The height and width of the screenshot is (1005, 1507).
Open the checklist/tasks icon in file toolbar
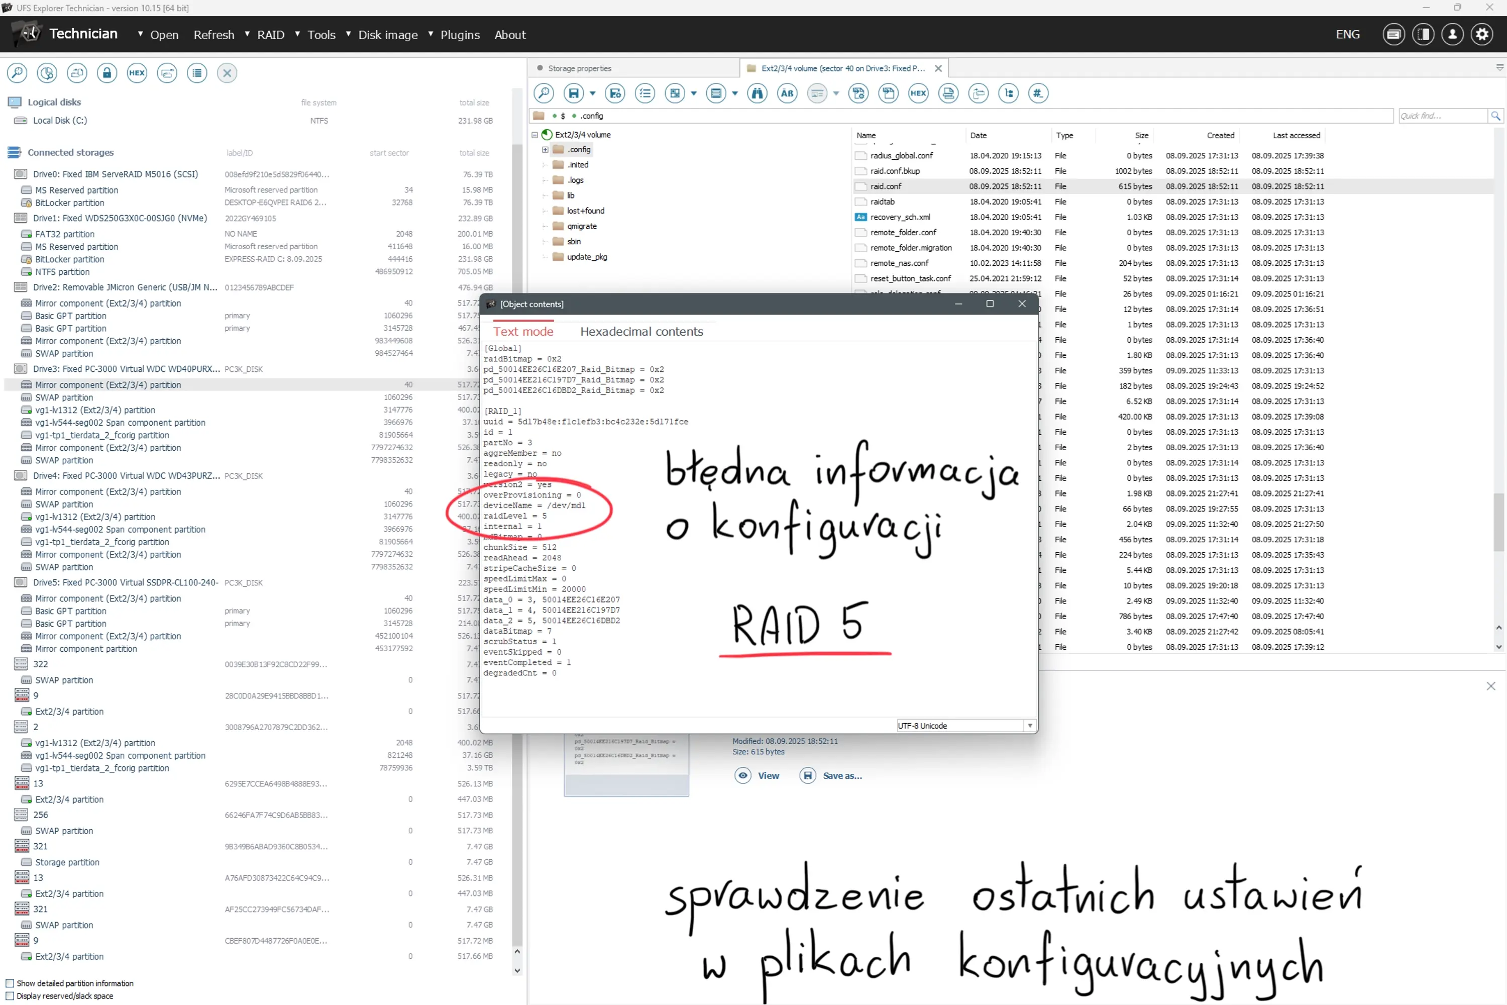pos(645,93)
